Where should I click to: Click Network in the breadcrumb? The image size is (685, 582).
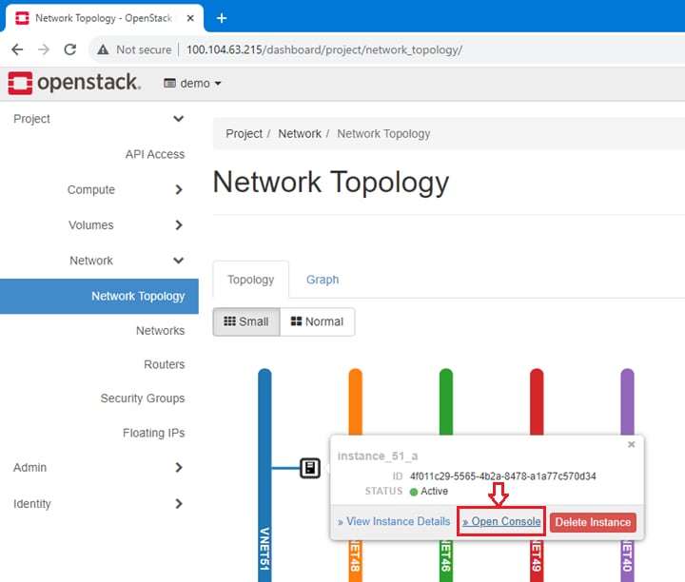[300, 133]
